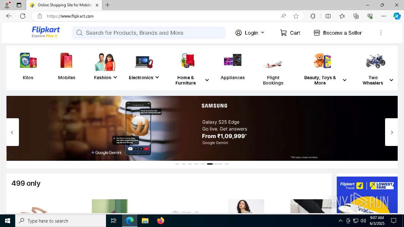View site information lock icon
404x227 pixels.
coord(39,16)
